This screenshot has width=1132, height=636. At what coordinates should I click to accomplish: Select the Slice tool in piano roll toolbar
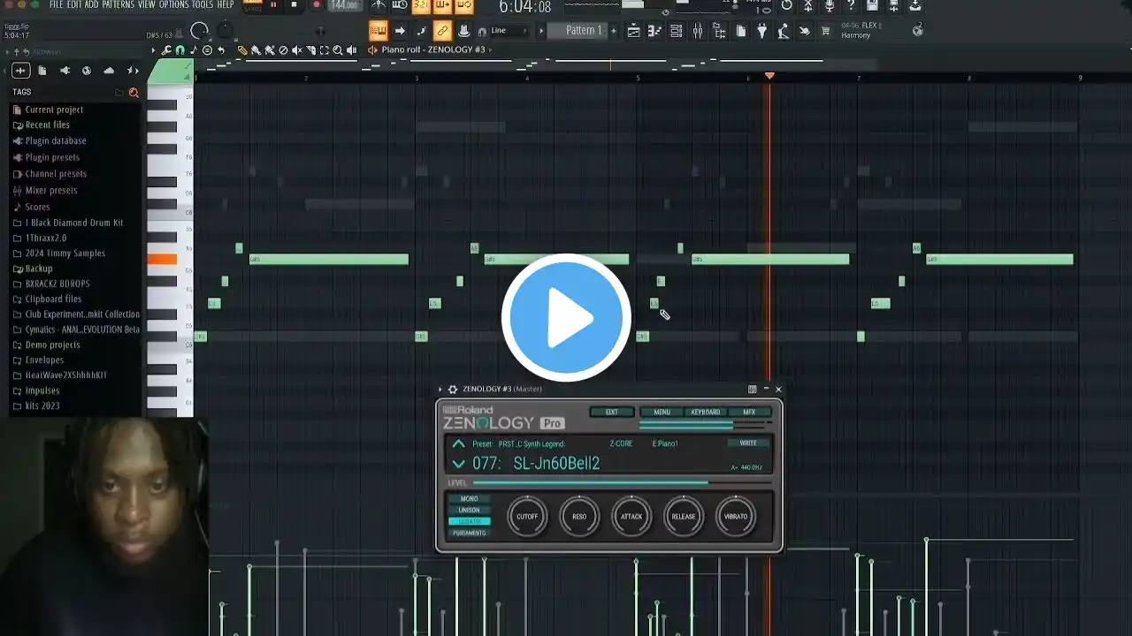pos(310,50)
